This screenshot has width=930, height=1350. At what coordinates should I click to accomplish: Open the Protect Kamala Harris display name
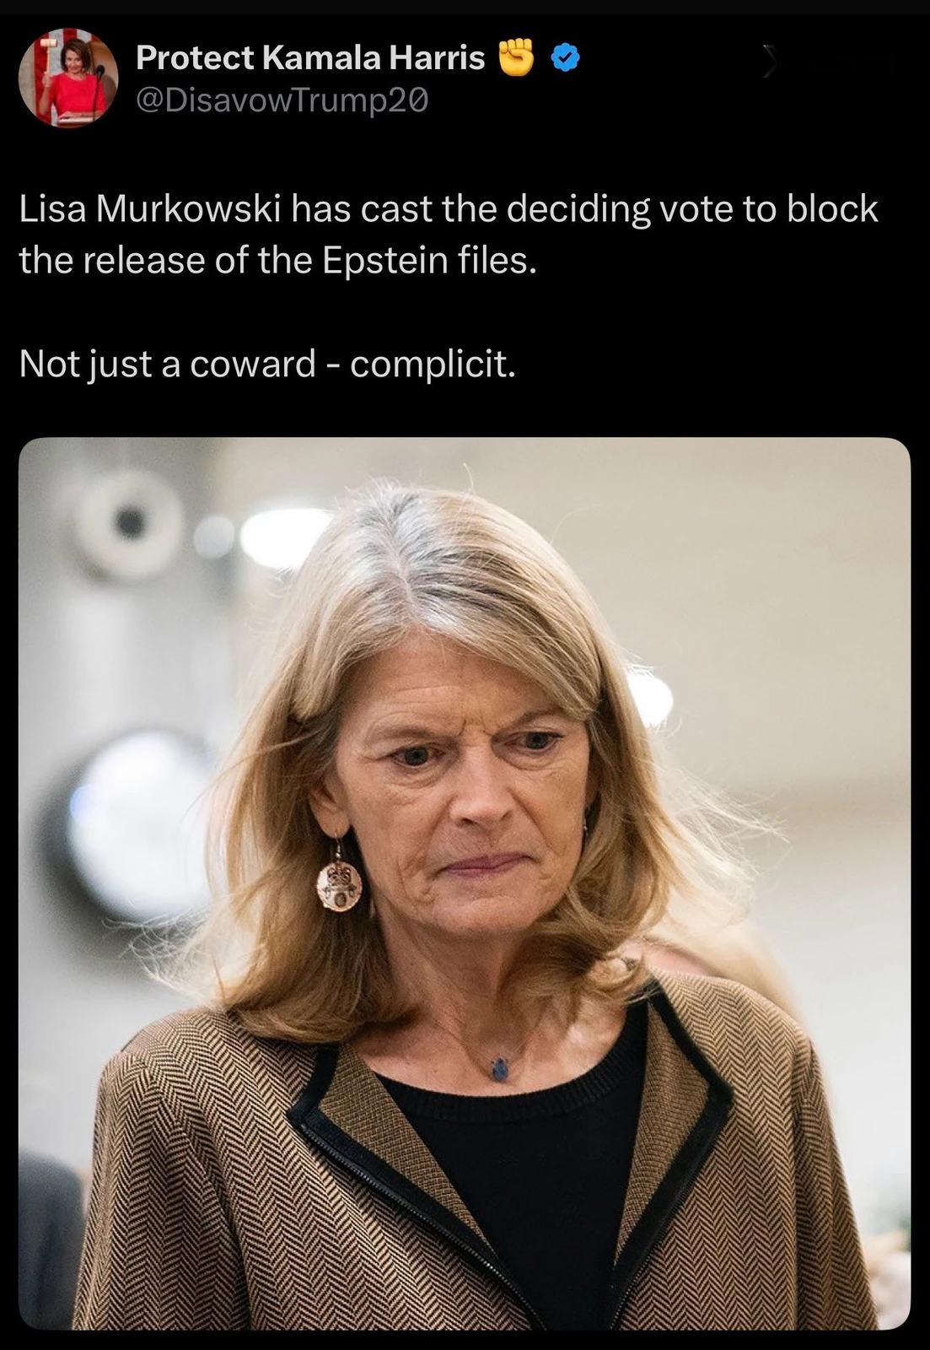point(310,57)
